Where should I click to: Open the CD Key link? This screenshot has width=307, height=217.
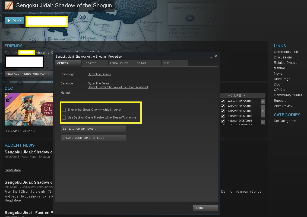(280, 90)
